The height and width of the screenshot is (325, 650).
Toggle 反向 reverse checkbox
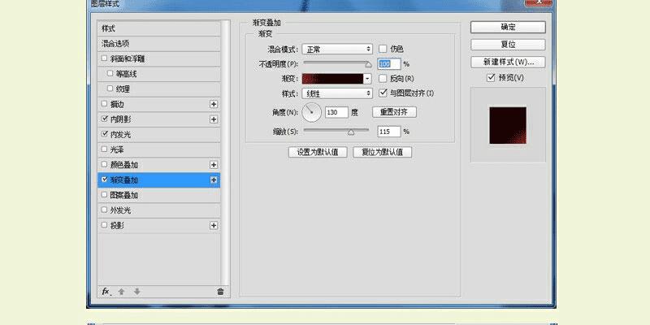(383, 78)
